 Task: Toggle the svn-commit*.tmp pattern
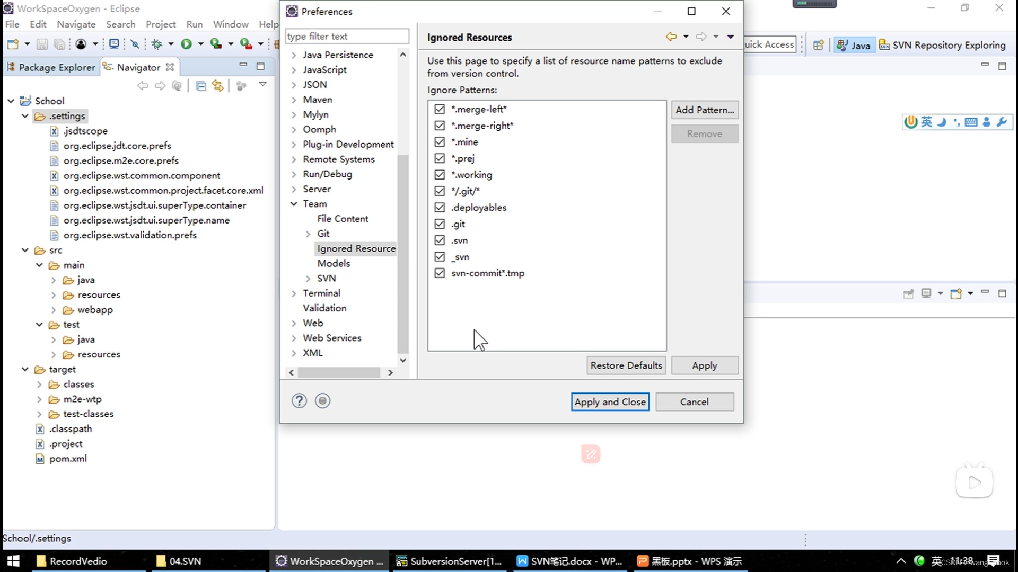coord(440,273)
